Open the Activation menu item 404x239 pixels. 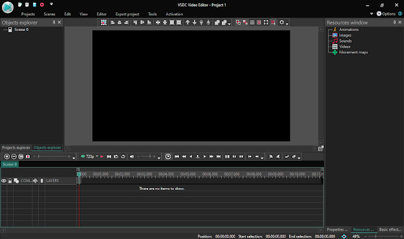[x=175, y=14]
